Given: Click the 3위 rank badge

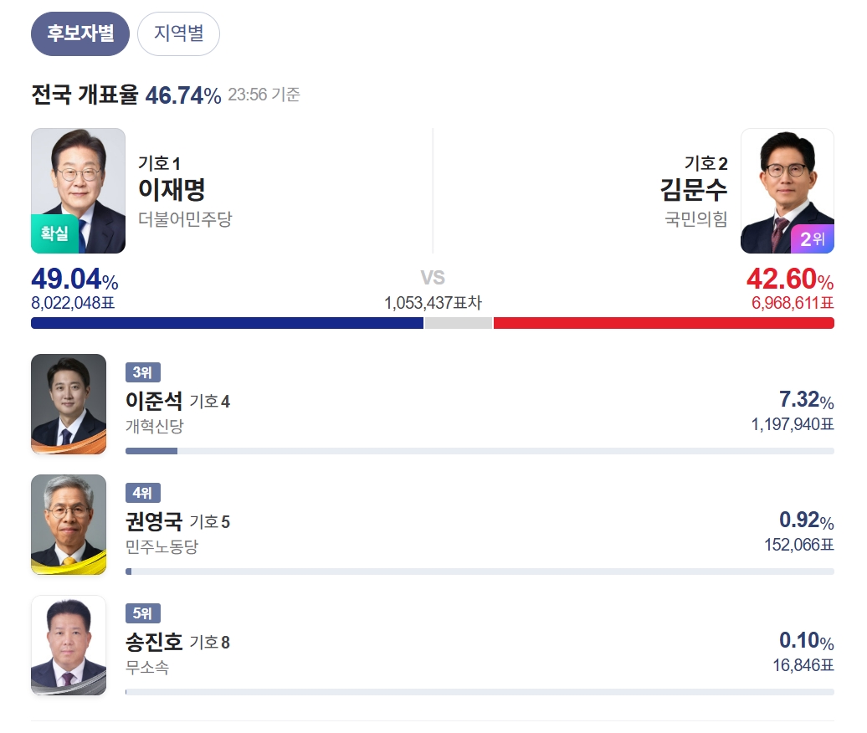Looking at the screenshot, I should pyautogui.click(x=142, y=373).
